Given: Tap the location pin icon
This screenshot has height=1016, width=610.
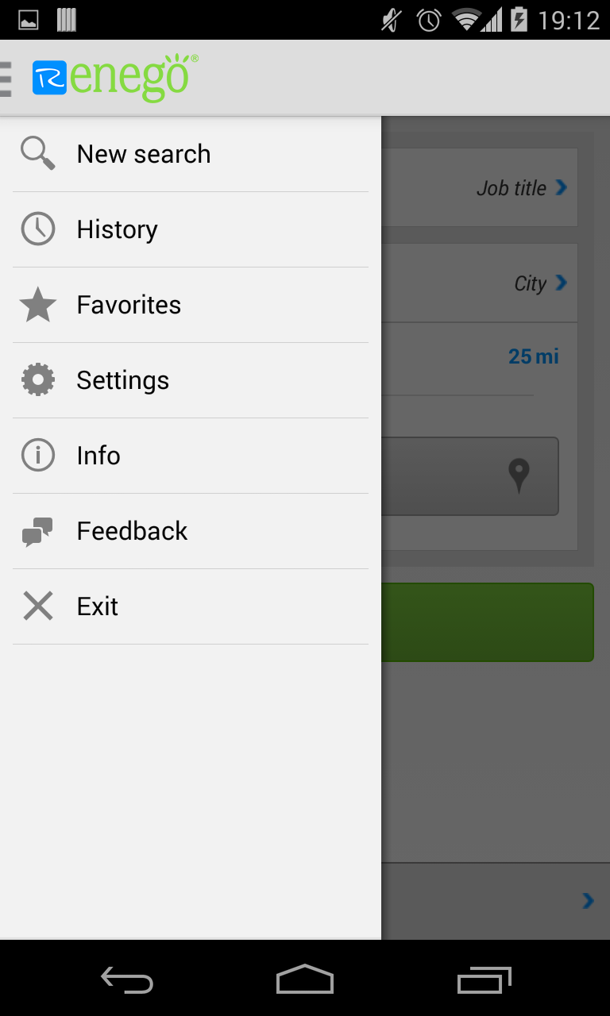Looking at the screenshot, I should pyautogui.click(x=519, y=475).
